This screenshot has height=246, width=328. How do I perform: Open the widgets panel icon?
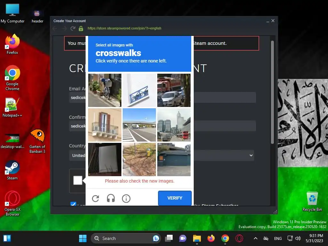click(7, 238)
